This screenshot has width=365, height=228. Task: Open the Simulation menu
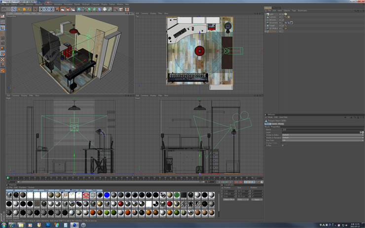[68, 4]
